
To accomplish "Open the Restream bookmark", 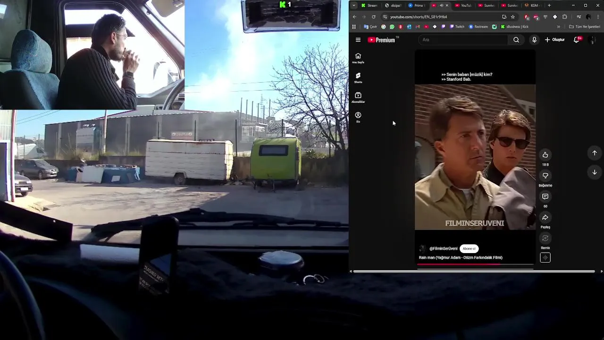I will 478,26.
